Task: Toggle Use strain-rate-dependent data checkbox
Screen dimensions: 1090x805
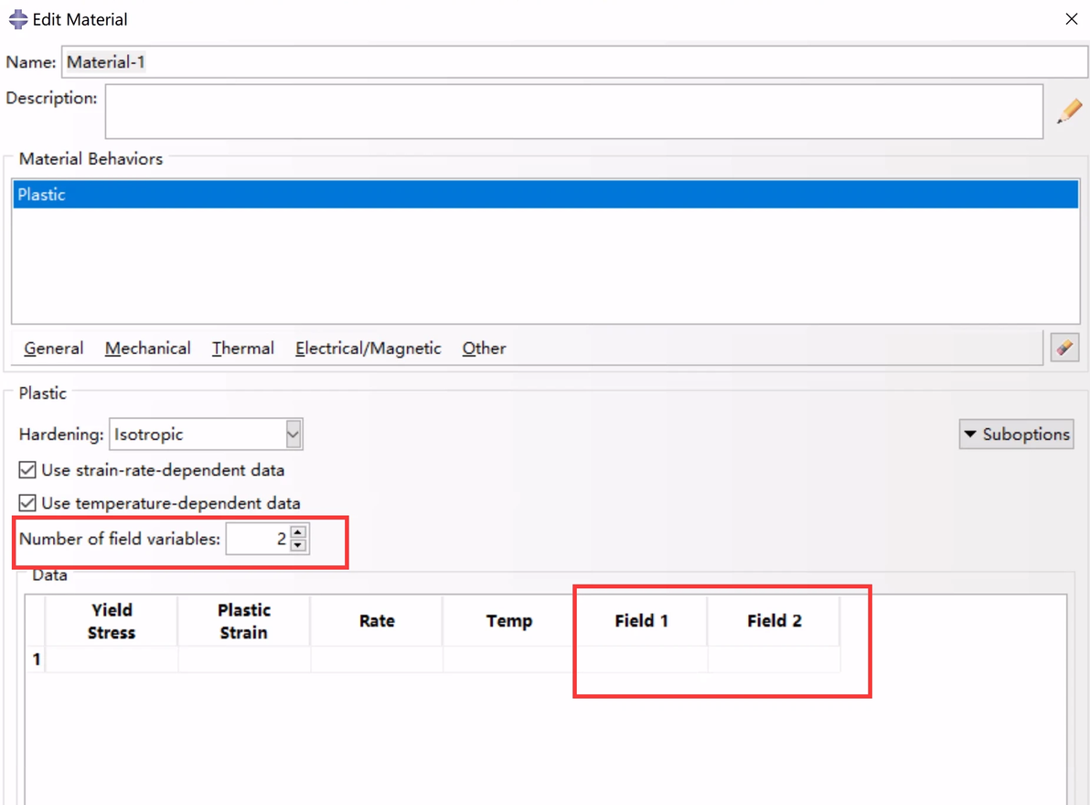Action: point(27,470)
